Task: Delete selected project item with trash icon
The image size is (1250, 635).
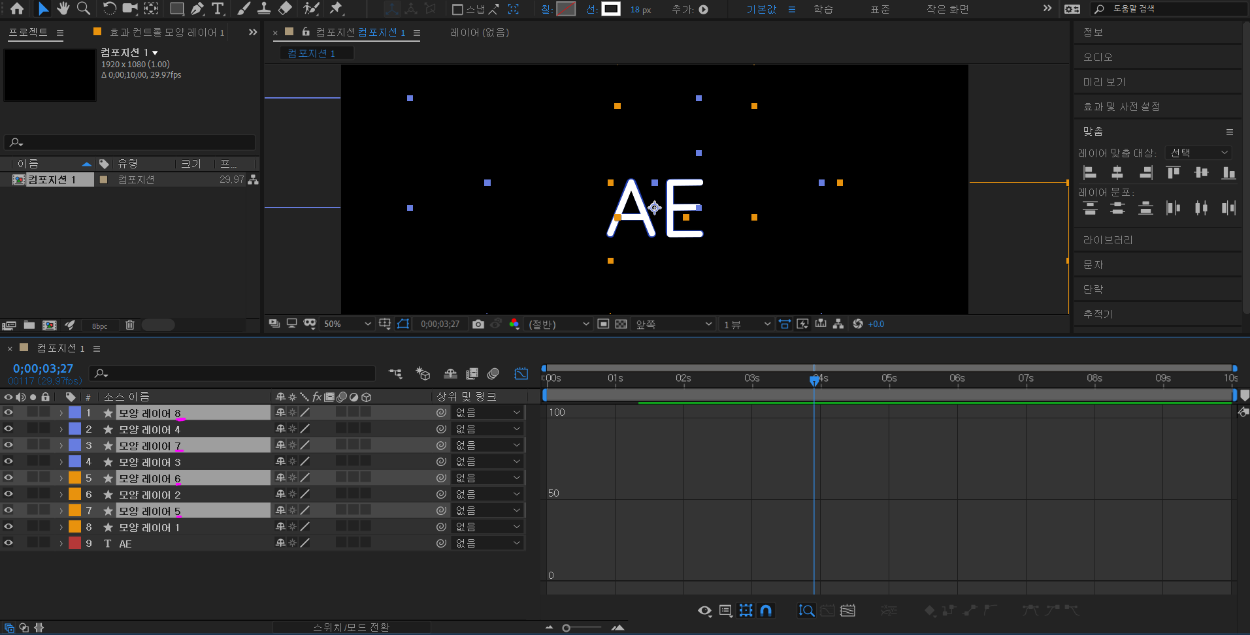Action: (x=130, y=325)
